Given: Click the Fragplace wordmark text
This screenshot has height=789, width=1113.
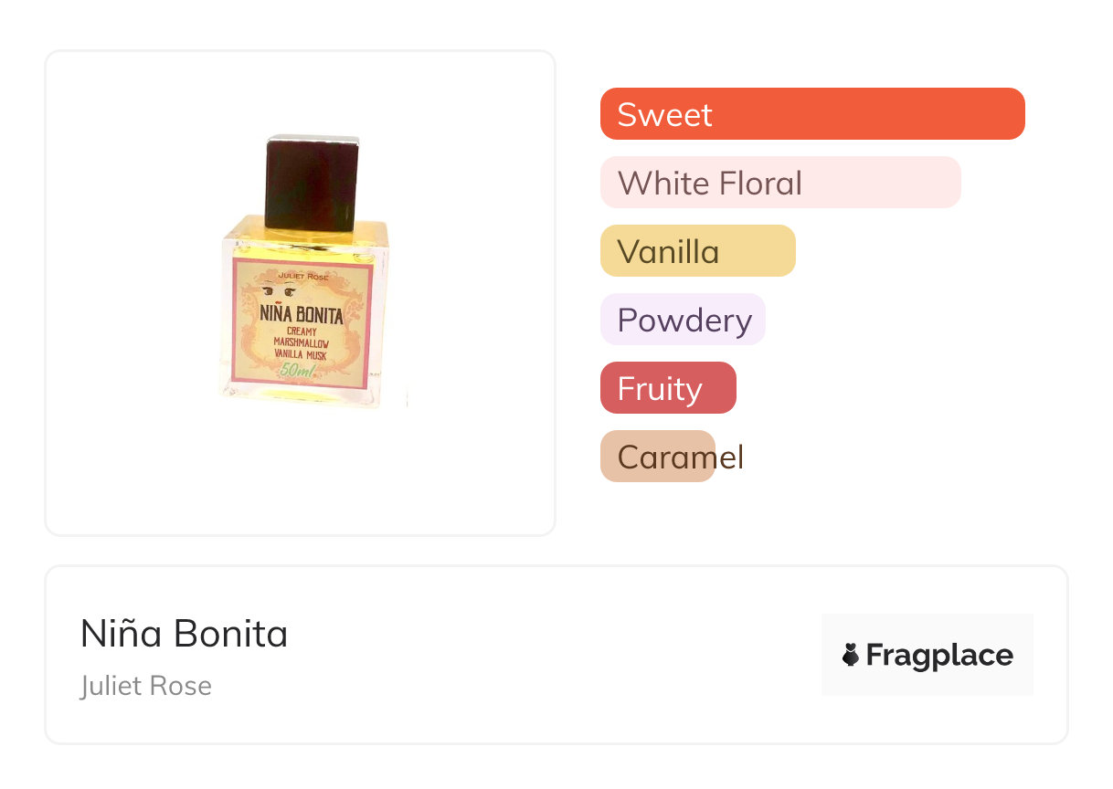Looking at the screenshot, I should click(939, 656).
